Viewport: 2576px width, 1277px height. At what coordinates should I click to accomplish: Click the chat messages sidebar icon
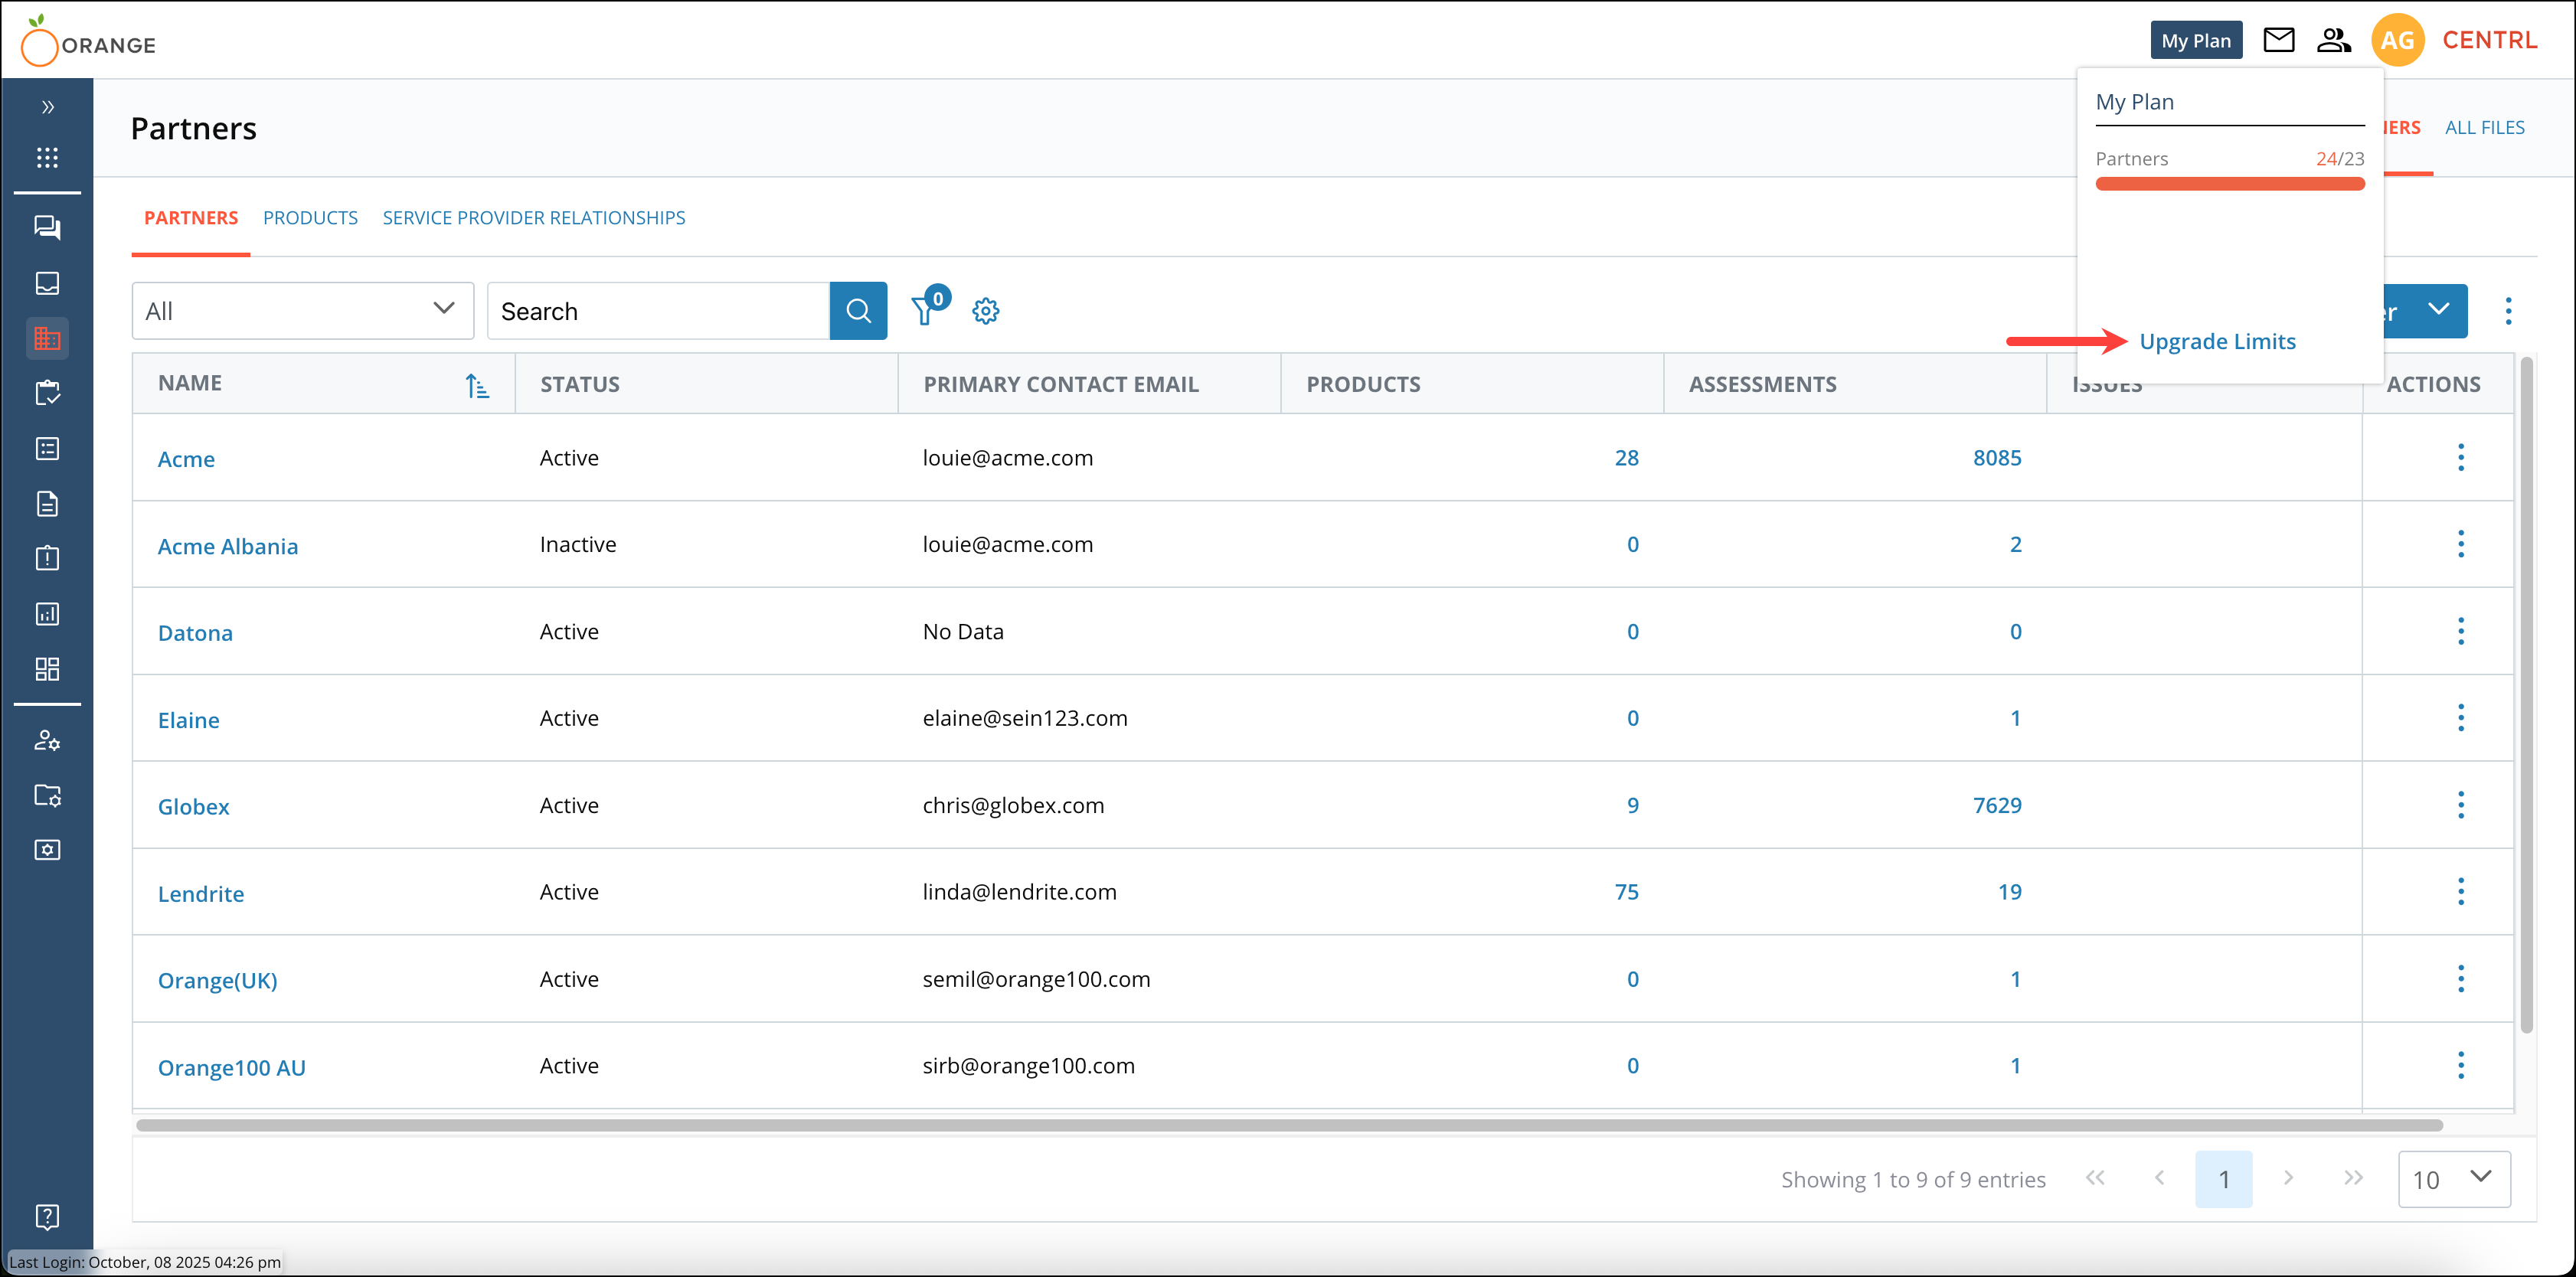coord(47,228)
